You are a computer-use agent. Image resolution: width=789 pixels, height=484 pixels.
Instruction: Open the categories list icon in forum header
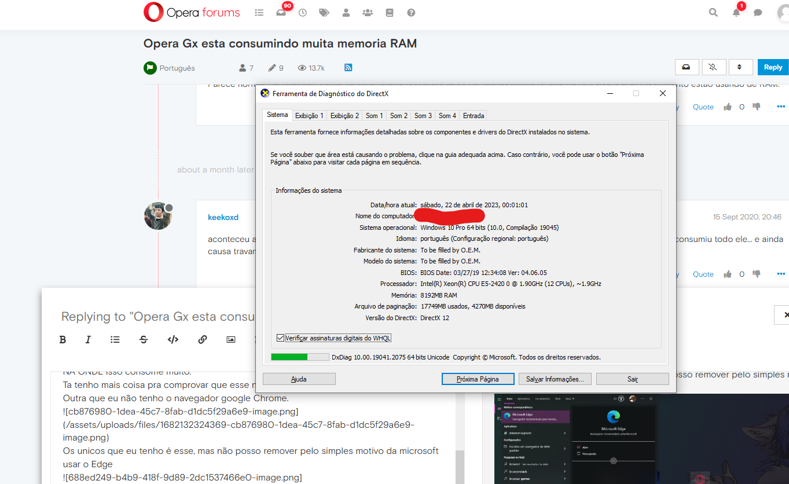click(x=259, y=12)
